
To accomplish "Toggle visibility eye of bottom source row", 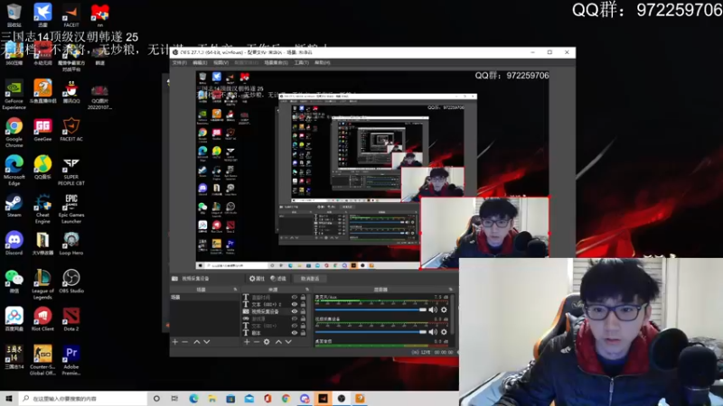I will click(295, 333).
